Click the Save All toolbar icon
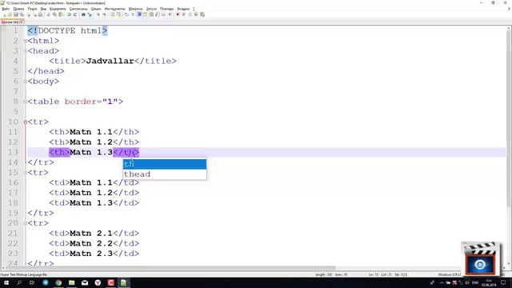 22,14
